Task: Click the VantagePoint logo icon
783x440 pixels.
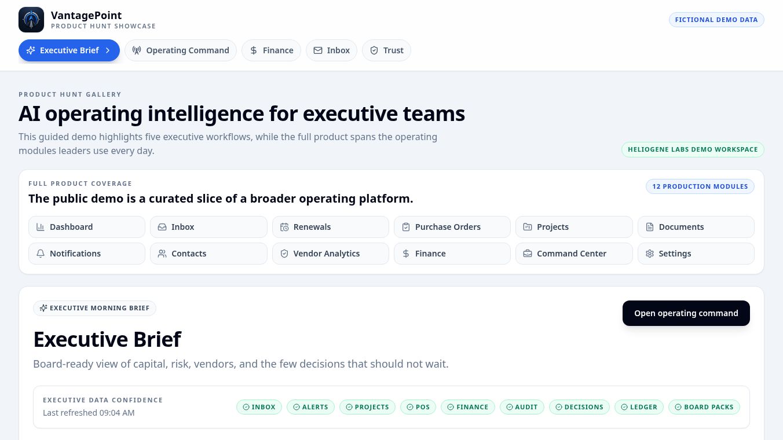Action: tap(31, 20)
